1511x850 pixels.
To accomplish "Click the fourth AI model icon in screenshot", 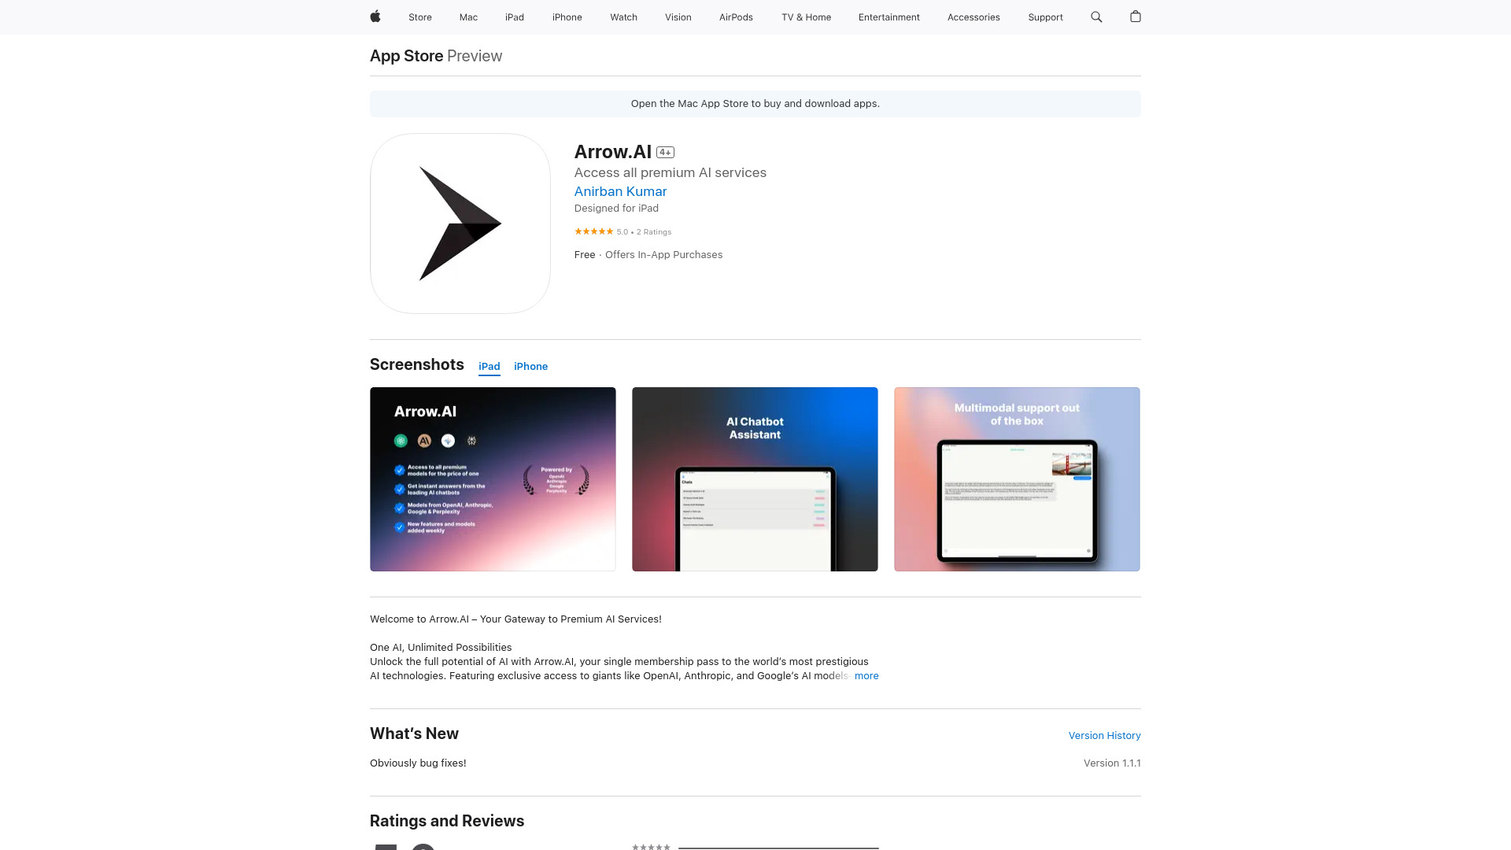I will pos(471,440).
